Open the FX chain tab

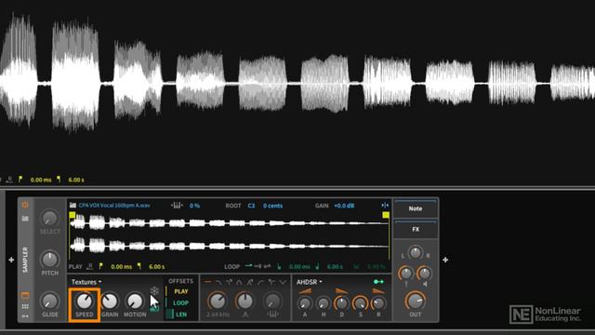416,229
